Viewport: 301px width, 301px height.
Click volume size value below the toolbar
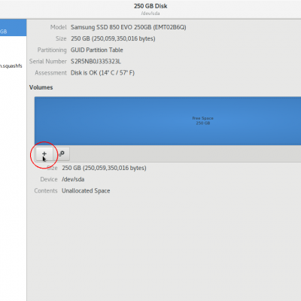(104, 168)
